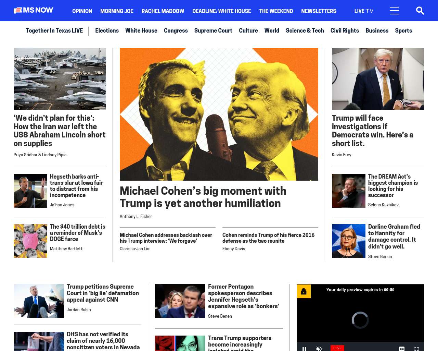Read Michael Cohen's big moment headline
Viewport: 438px width, 351px height.
click(203, 197)
